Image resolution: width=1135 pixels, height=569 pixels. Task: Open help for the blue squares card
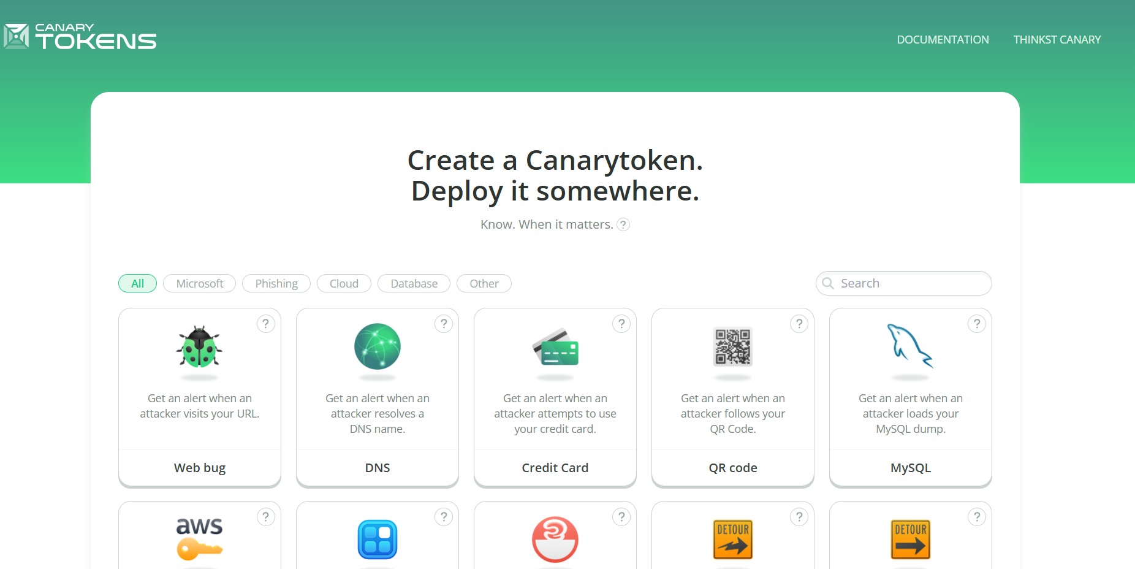444,517
